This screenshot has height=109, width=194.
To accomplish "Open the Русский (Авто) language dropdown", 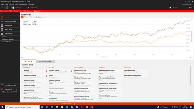I will [187, 4].
